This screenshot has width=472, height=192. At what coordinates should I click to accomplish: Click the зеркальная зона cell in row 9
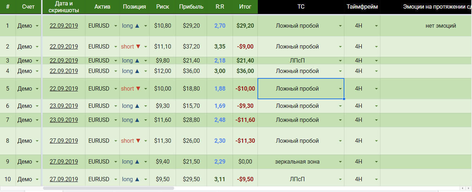click(x=297, y=162)
